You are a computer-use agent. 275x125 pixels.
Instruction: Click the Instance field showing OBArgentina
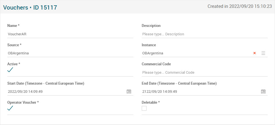[194, 53]
